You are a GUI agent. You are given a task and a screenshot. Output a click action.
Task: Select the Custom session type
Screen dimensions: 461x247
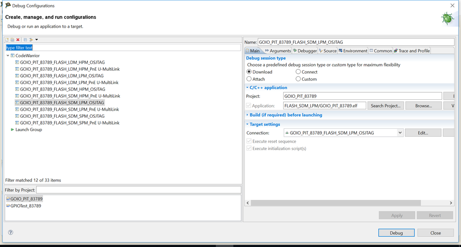click(x=298, y=79)
